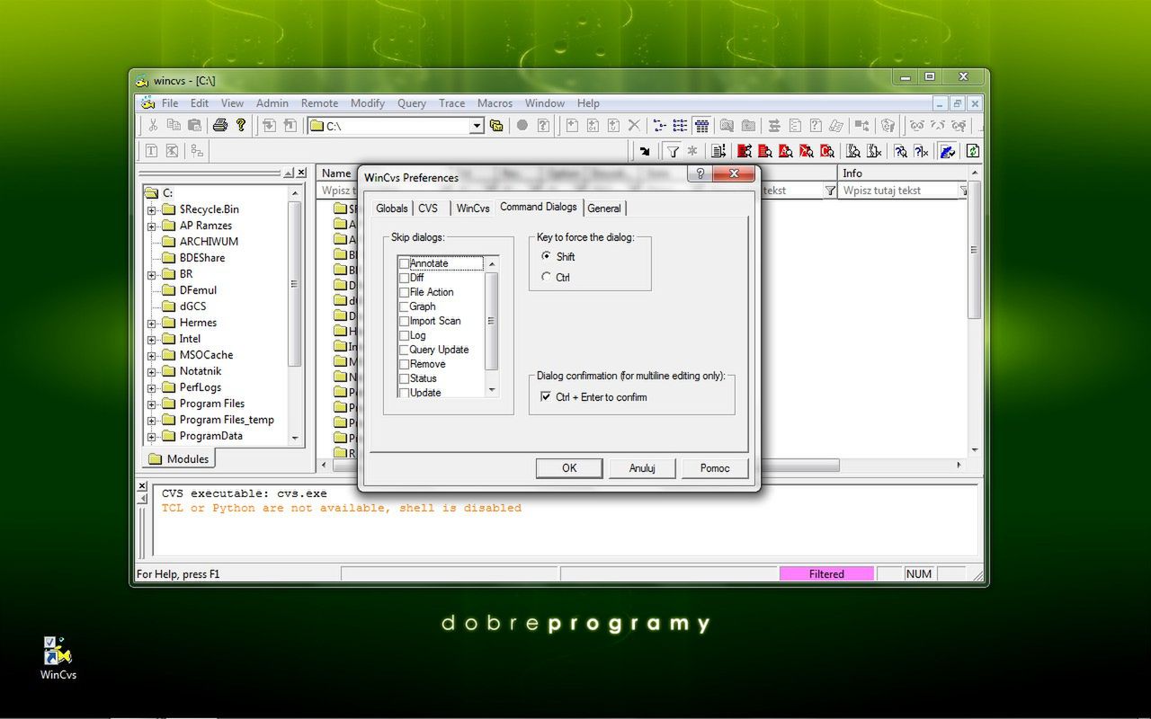Click the funnel icon in Info filter box

coord(963,191)
